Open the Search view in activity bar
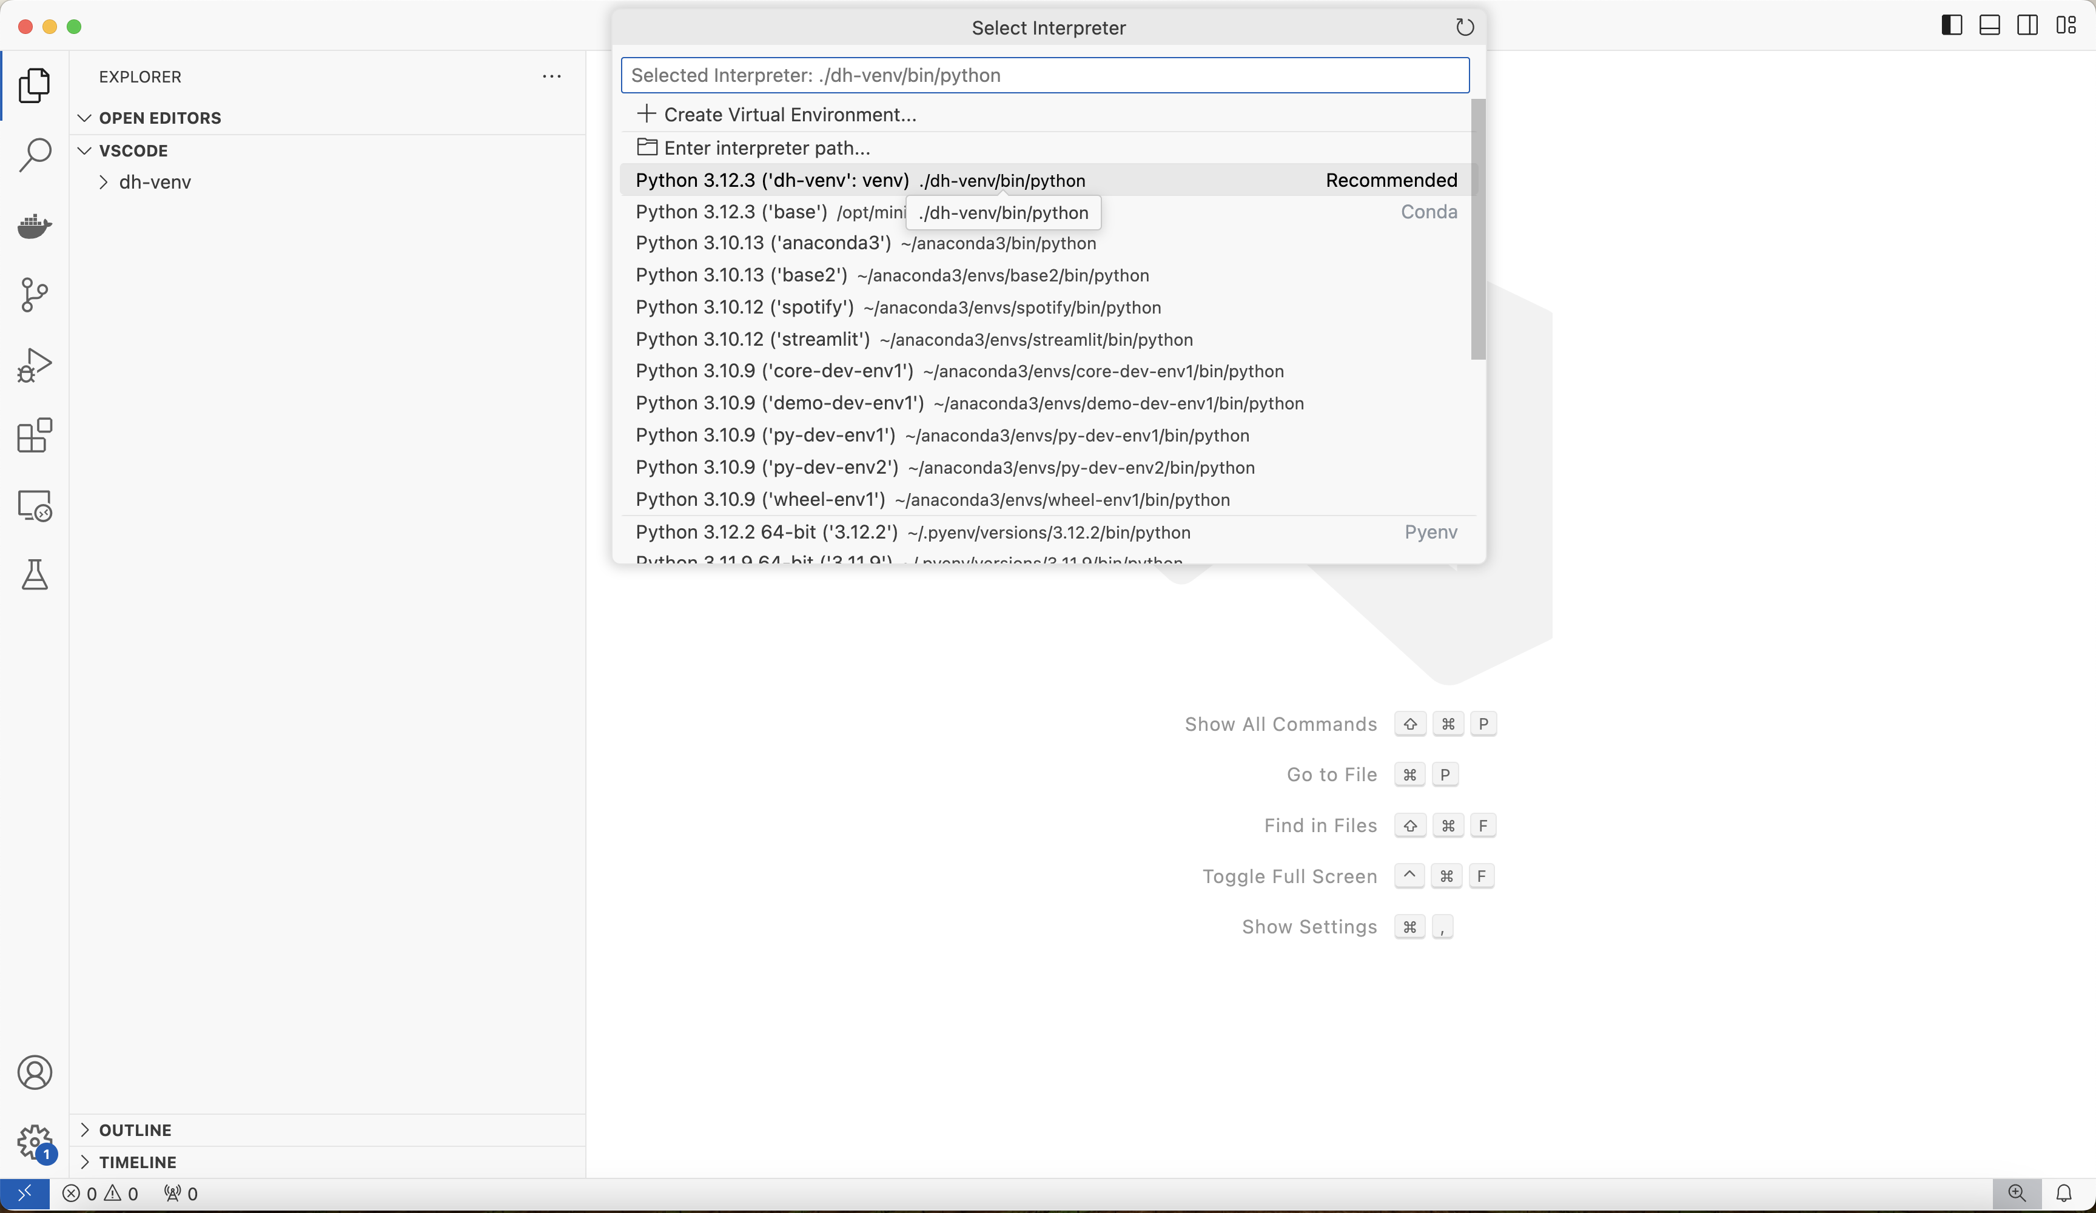 [x=34, y=155]
